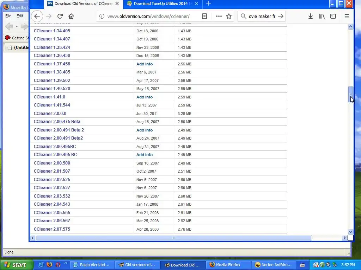Viewport: 361px width, 270px height.
Task: Reload the oldversion.com page
Action: pyautogui.click(x=60, y=16)
